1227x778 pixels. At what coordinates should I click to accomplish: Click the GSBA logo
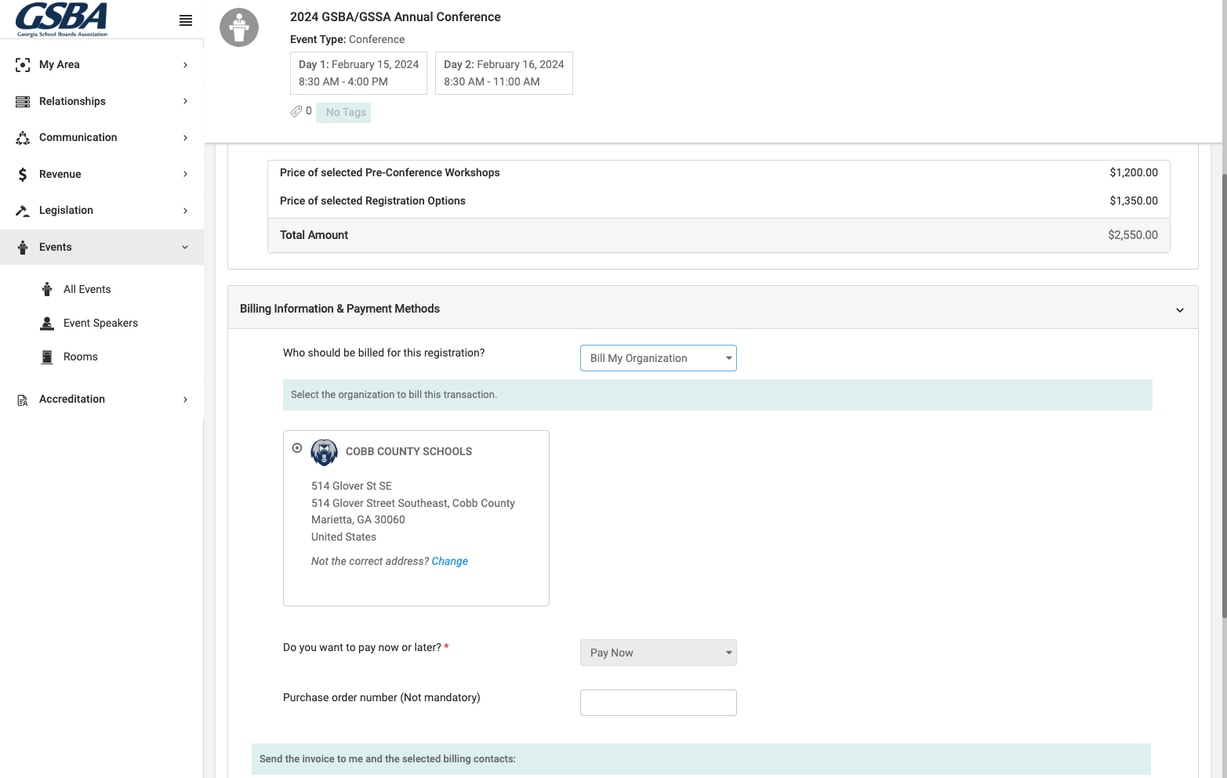(x=62, y=20)
